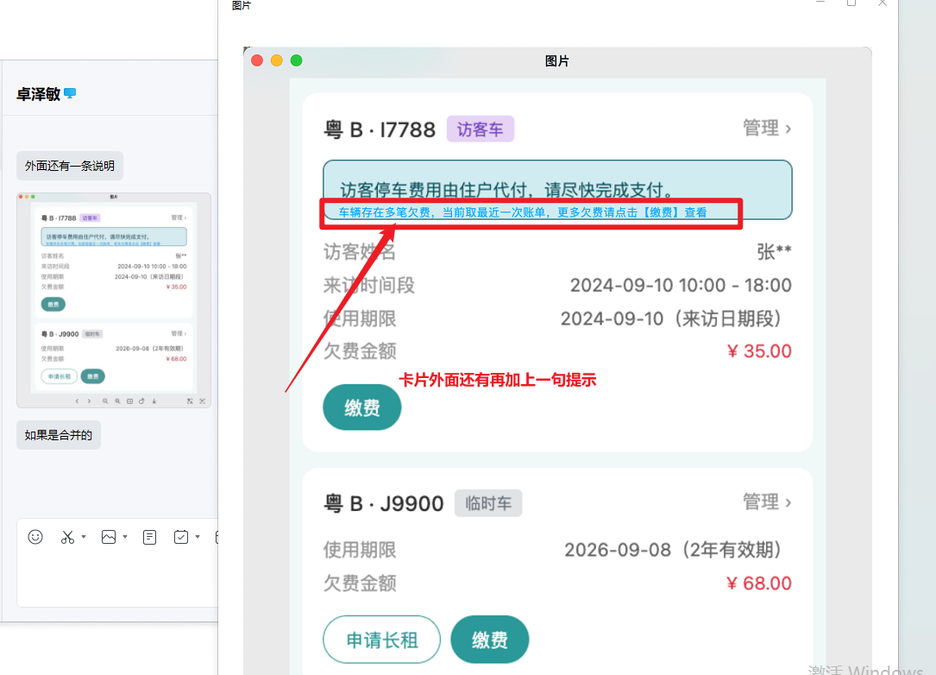Image resolution: width=936 pixels, height=675 pixels.
Task: Click the 图片 title of the pictured Mac window
Action: [557, 61]
